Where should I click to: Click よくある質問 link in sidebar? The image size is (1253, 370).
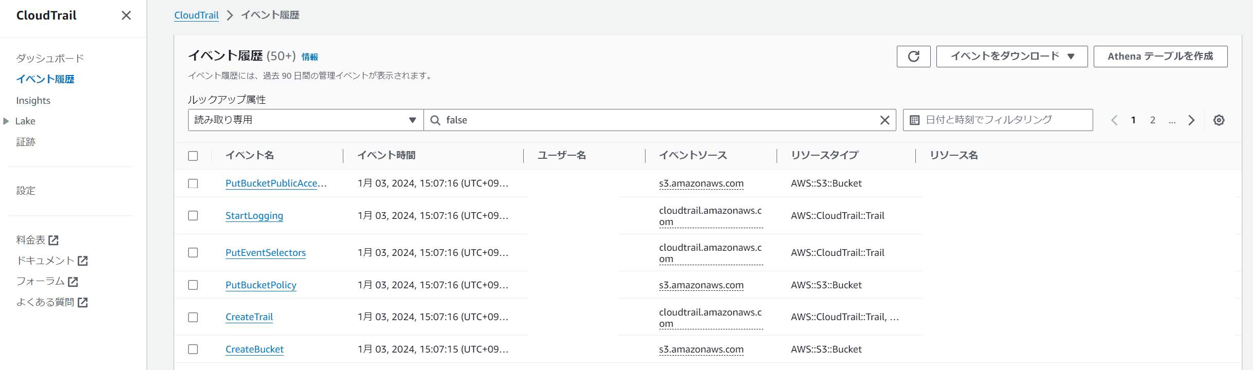coord(45,303)
